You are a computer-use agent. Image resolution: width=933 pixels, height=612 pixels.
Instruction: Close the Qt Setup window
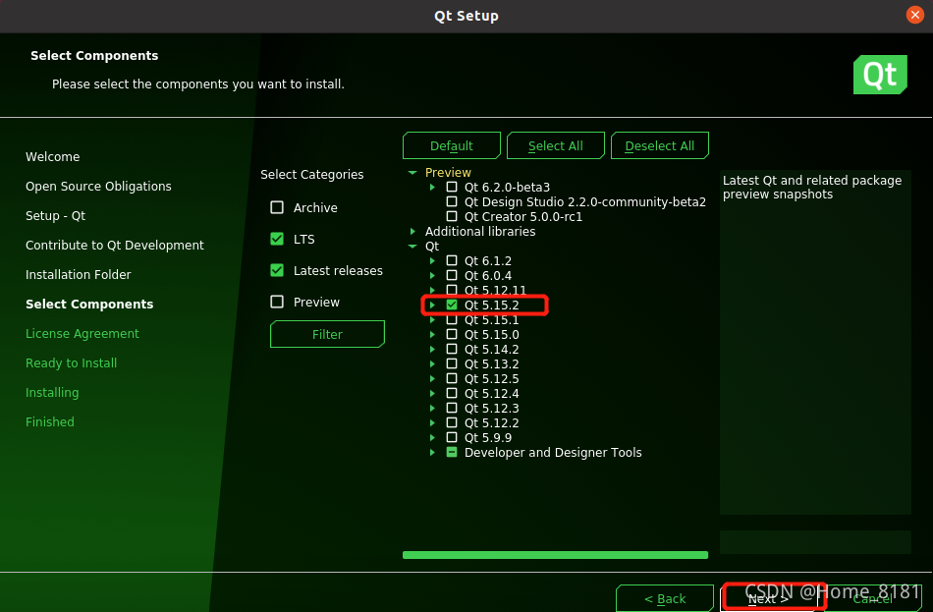click(x=914, y=15)
